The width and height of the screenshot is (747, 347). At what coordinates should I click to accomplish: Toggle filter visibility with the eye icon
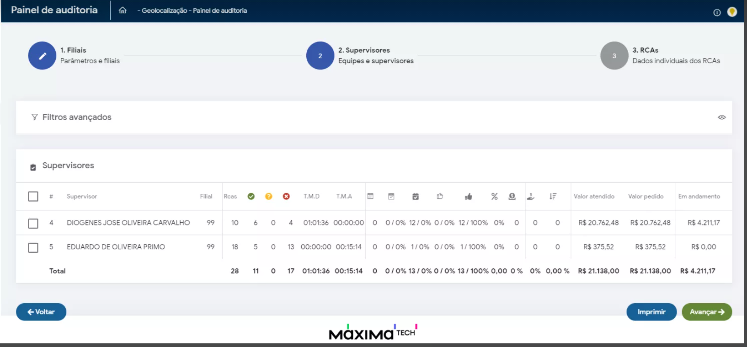click(x=721, y=117)
